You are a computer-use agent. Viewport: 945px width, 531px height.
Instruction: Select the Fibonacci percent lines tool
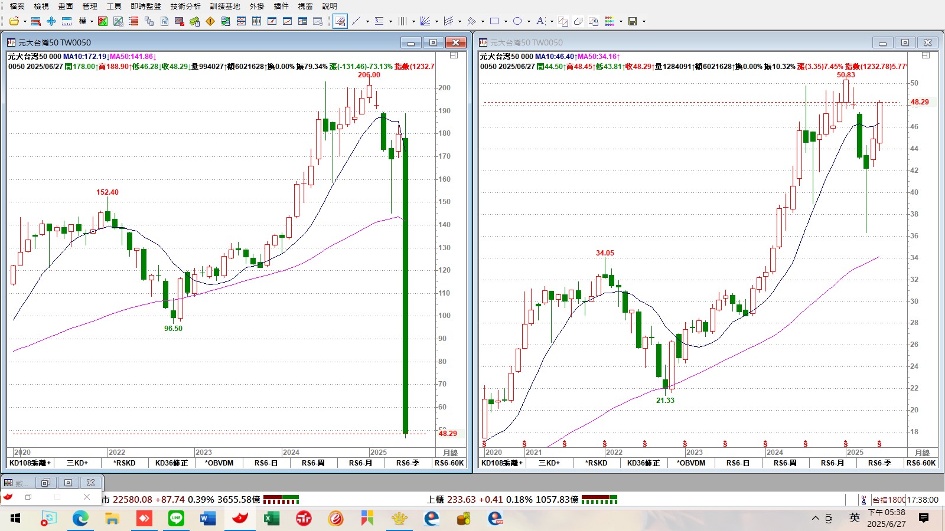379,21
